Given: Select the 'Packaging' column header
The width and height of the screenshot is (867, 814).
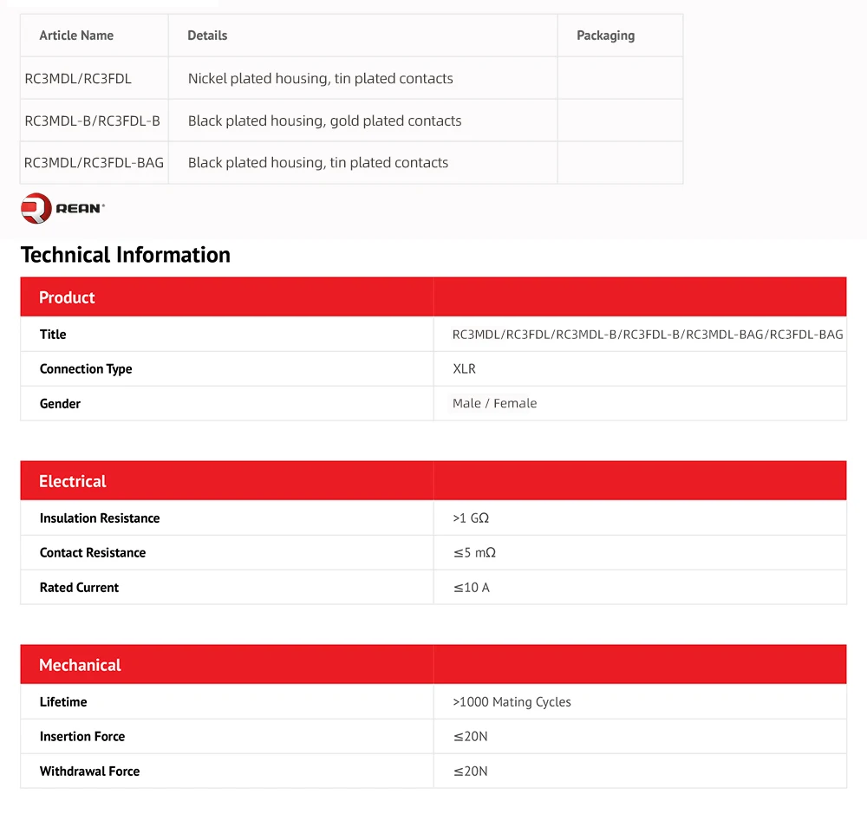Looking at the screenshot, I should tap(605, 36).
